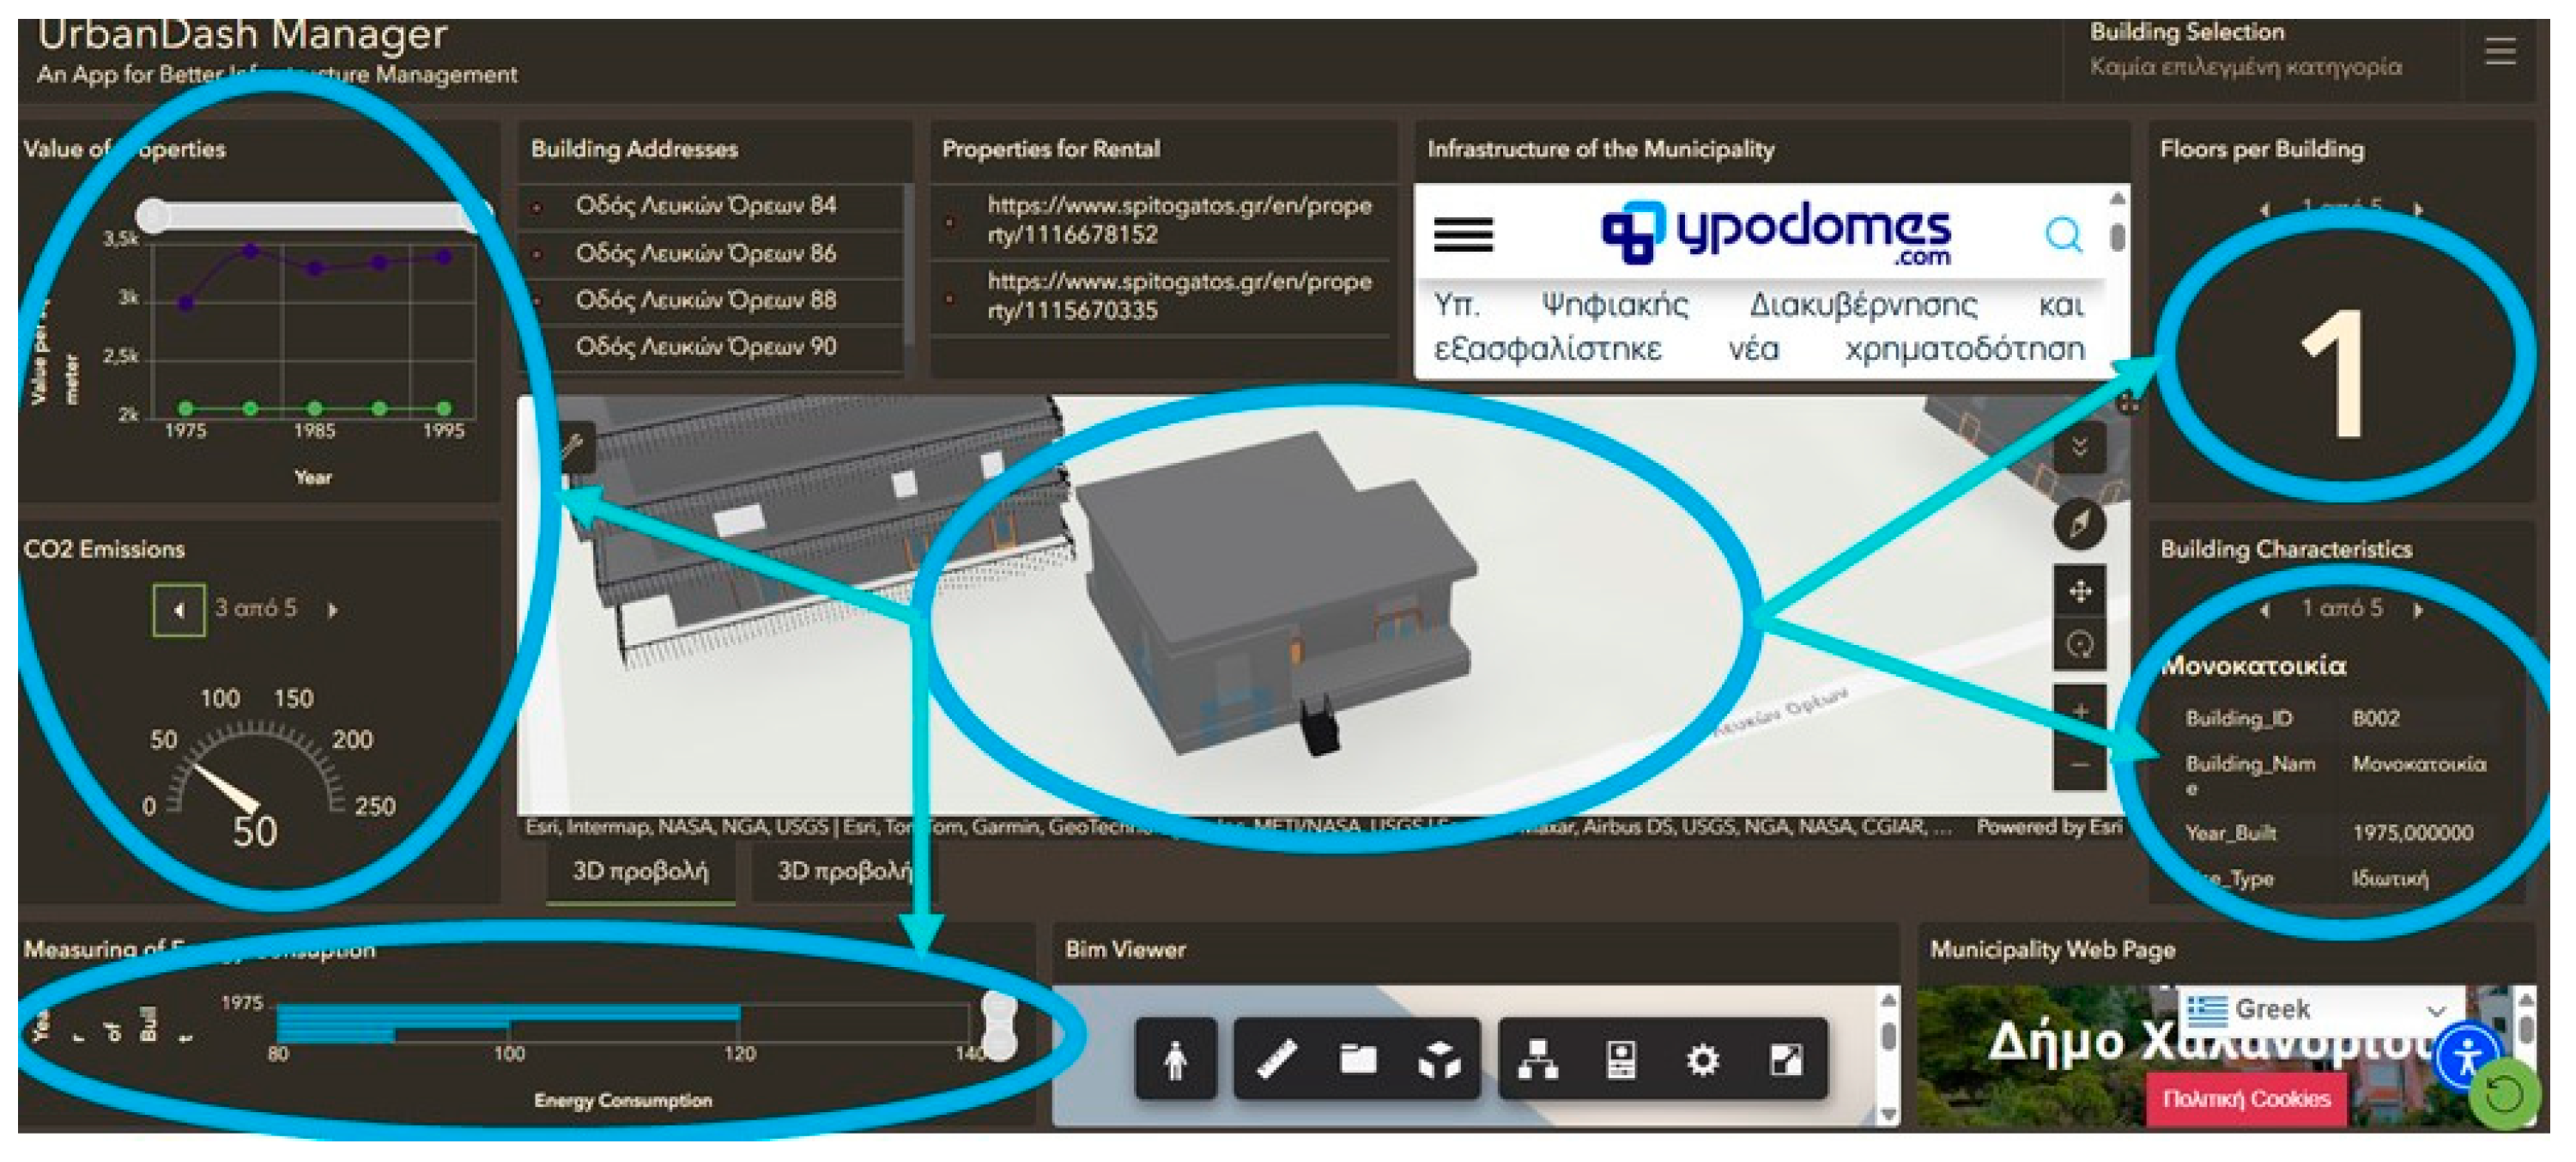This screenshot has height=1162, width=2576.
Task: Open the model structure tree icon
Action: pos(1537,1059)
